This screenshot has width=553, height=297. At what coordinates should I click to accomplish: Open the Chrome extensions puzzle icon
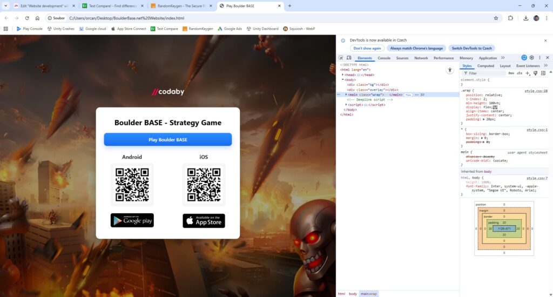tap(510, 18)
